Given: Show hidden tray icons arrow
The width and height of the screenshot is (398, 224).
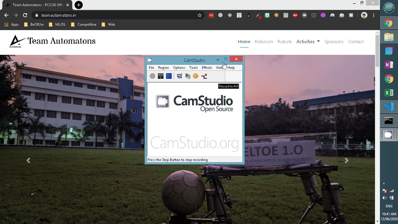Looking at the screenshot, I should click(x=384, y=183).
